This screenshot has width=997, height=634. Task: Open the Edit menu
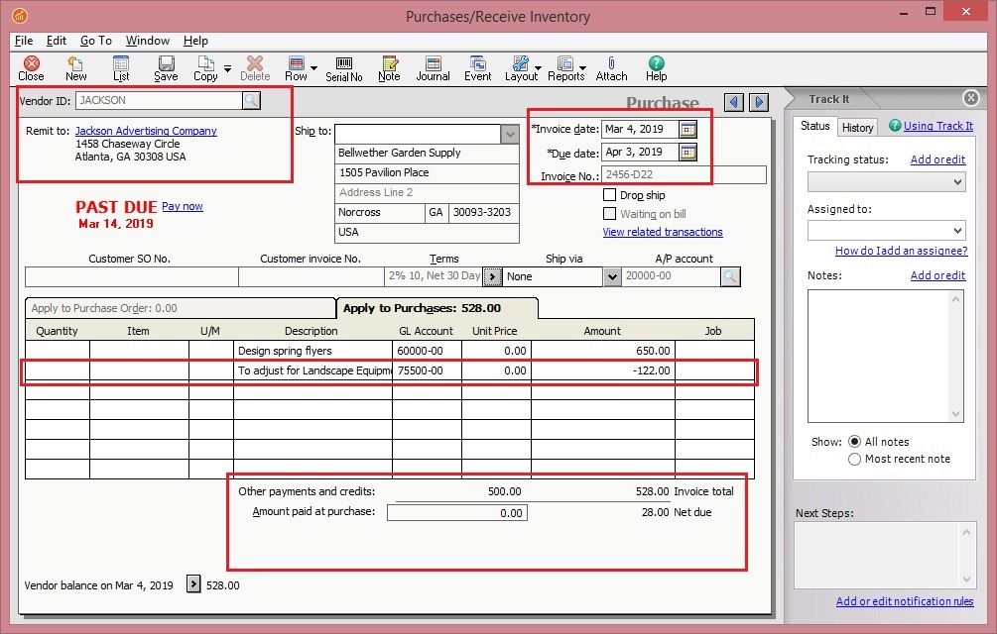coord(56,41)
